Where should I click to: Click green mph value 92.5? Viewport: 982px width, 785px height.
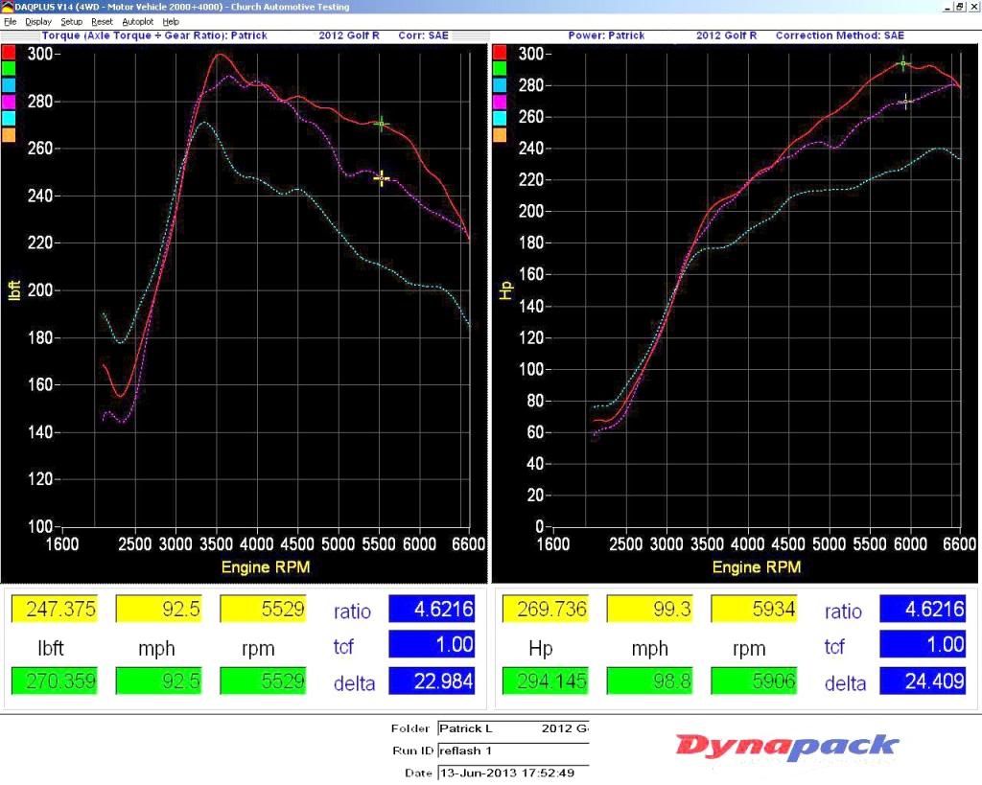tap(159, 681)
